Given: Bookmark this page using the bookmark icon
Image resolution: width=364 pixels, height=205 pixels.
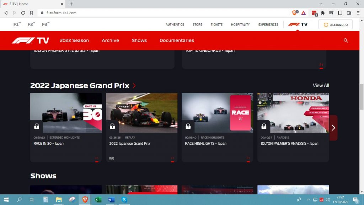Looking at the screenshot, I should (31, 13).
